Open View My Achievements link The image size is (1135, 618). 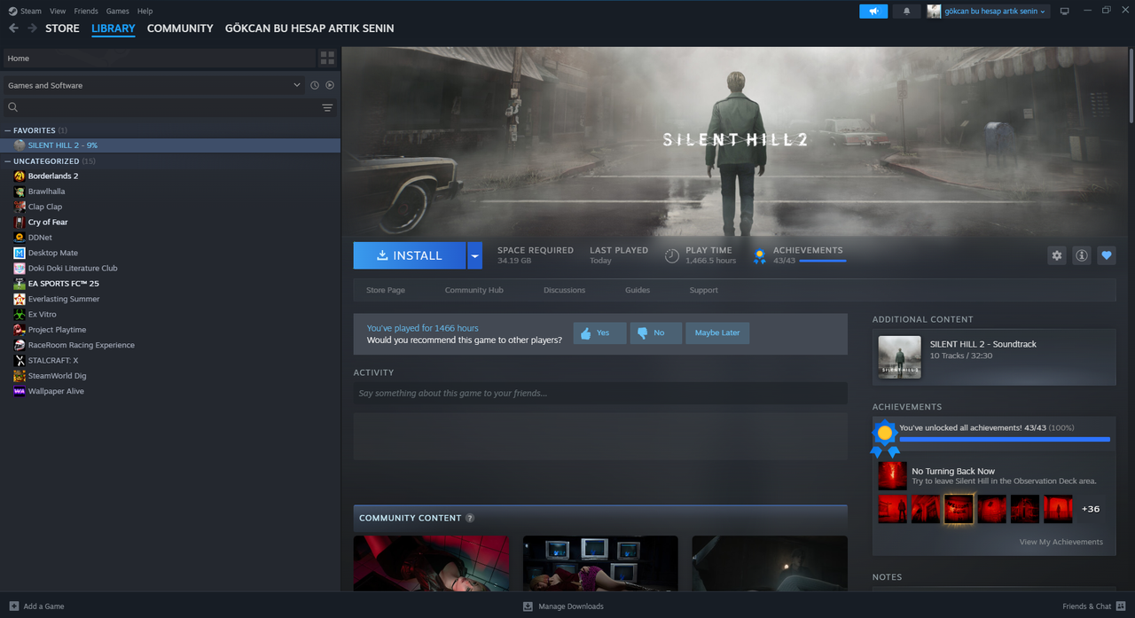point(1061,542)
